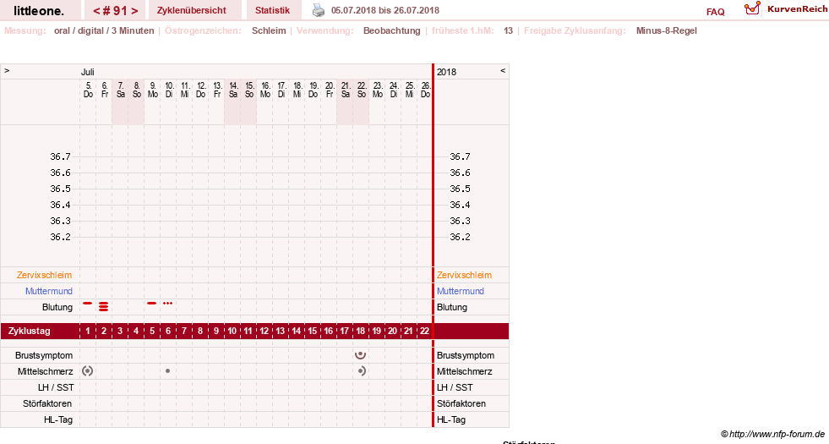Click the right Brustsymptom row label
829x444 pixels.
466,356
